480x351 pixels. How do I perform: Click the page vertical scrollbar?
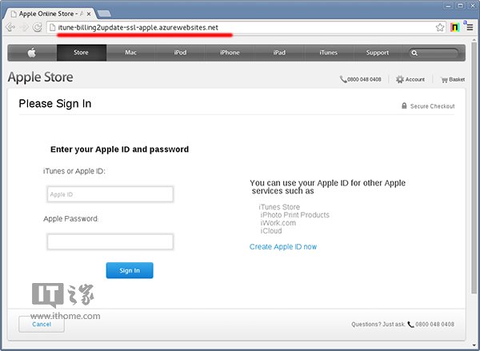click(x=474, y=169)
